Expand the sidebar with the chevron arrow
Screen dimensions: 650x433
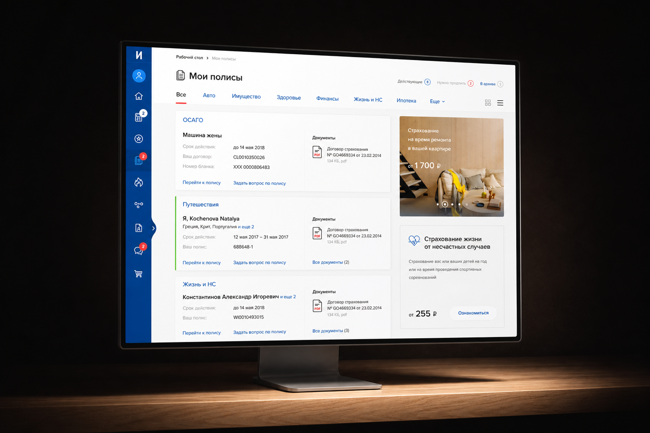[x=153, y=228]
